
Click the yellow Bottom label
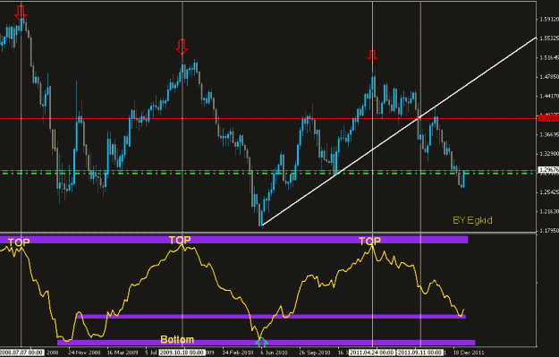click(x=177, y=339)
